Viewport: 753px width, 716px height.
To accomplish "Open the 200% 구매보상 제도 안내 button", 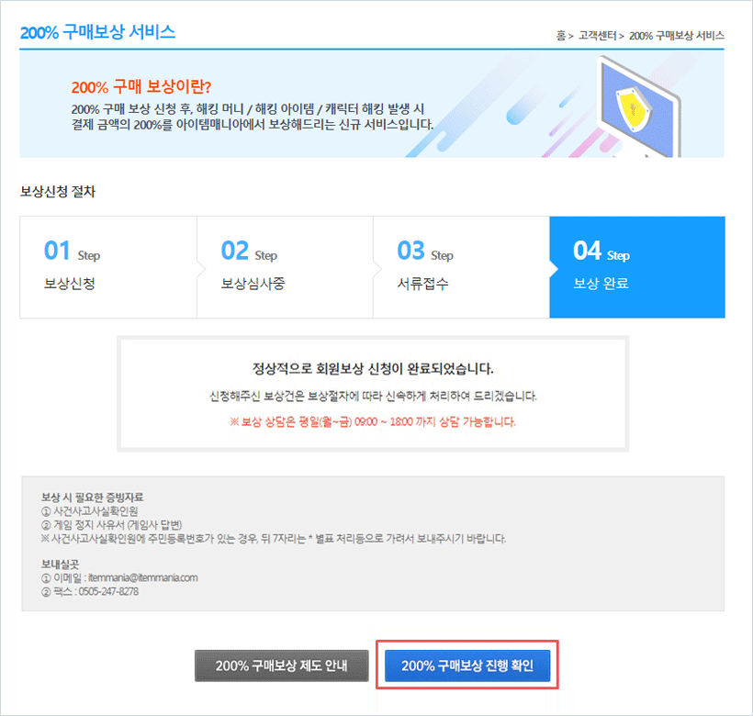I will pyautogui.click(x=281, y=666).
